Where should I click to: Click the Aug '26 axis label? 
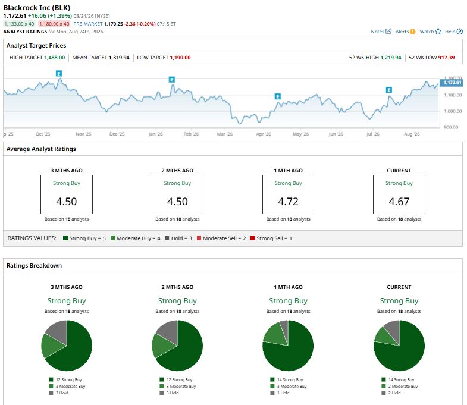pos(412,134)
